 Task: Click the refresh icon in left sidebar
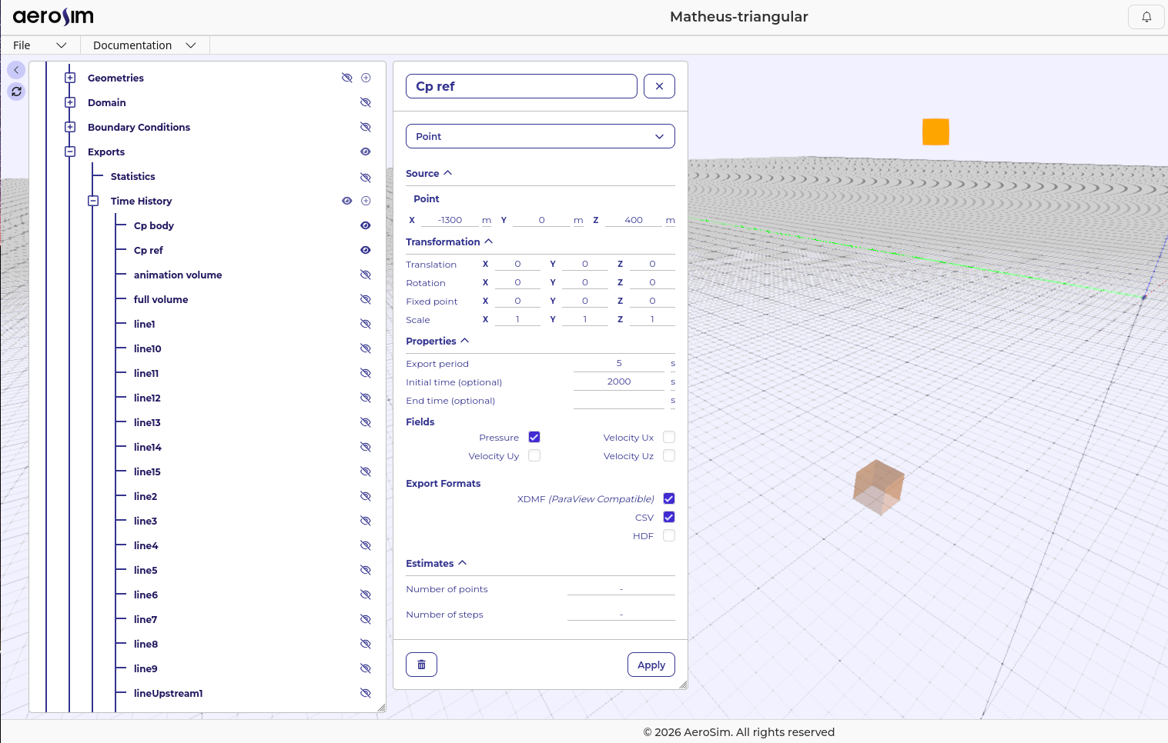coord(16,92)
